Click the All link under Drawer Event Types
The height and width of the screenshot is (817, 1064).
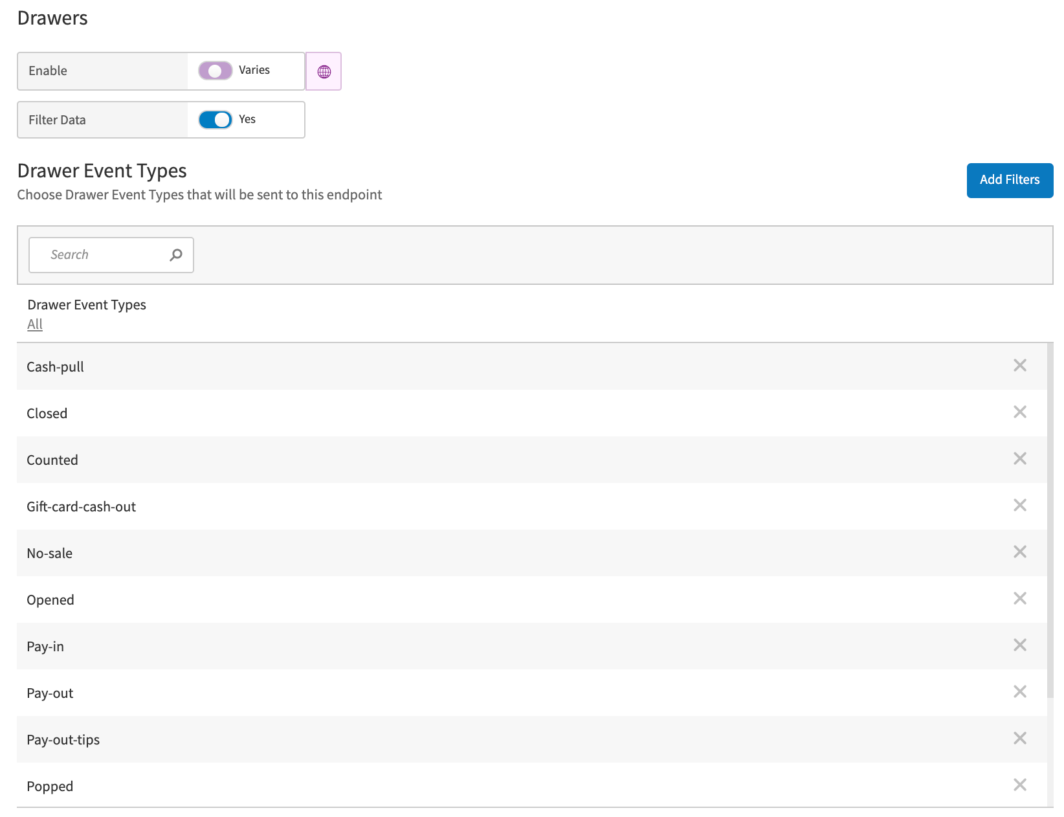click(35, 324)
